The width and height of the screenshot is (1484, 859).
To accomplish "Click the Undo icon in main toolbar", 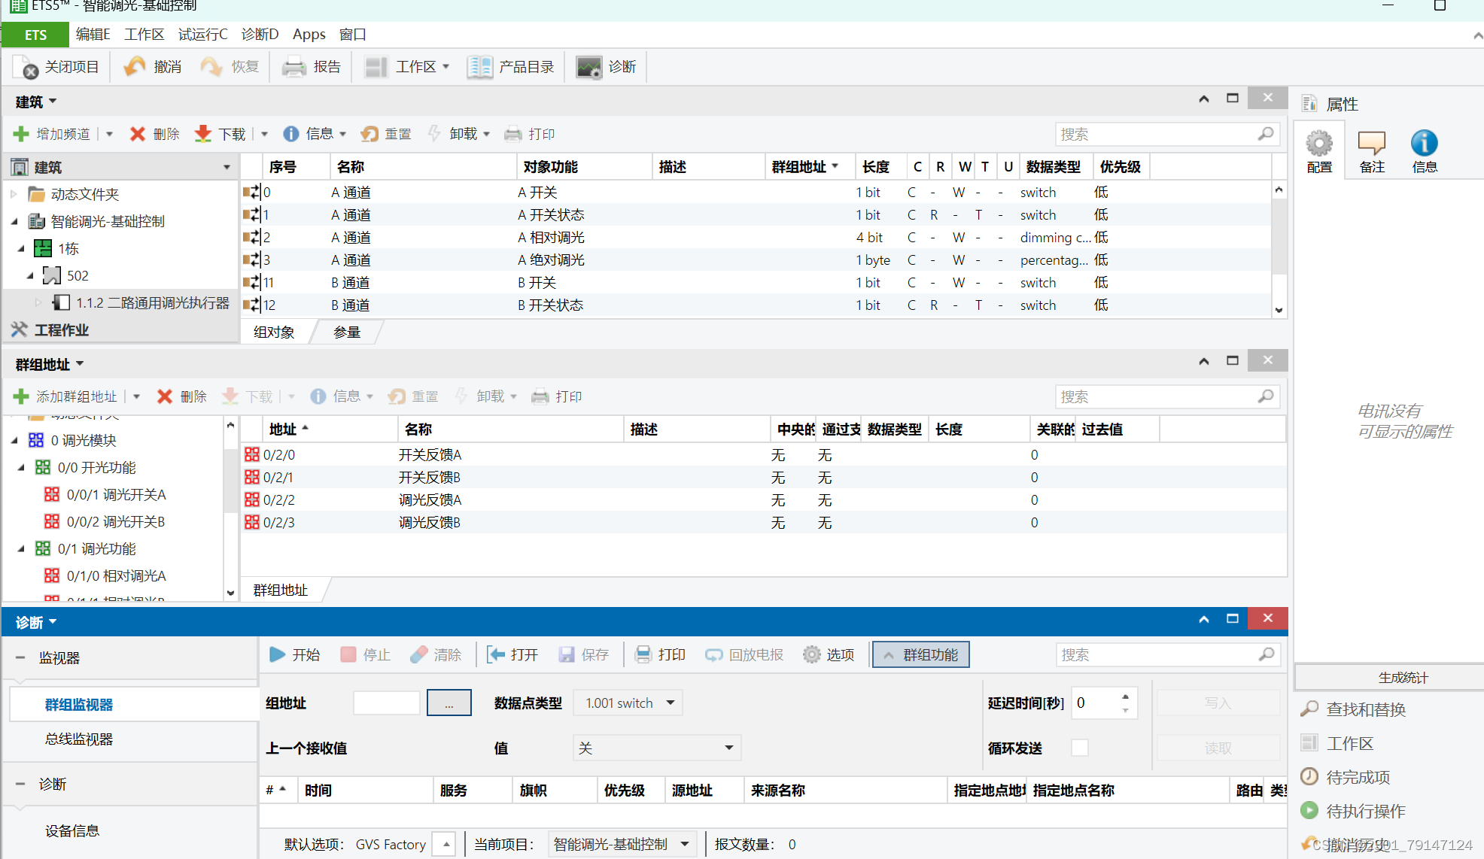I will pyautogui.click(x=135, y=67).
